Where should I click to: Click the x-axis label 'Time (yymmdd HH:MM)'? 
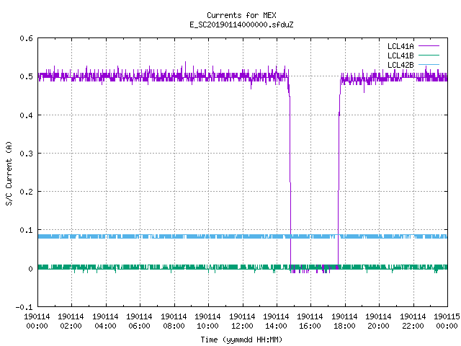click(x=241, y=340)
